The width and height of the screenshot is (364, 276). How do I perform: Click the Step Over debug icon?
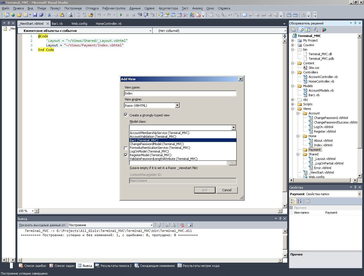(146, 15)
